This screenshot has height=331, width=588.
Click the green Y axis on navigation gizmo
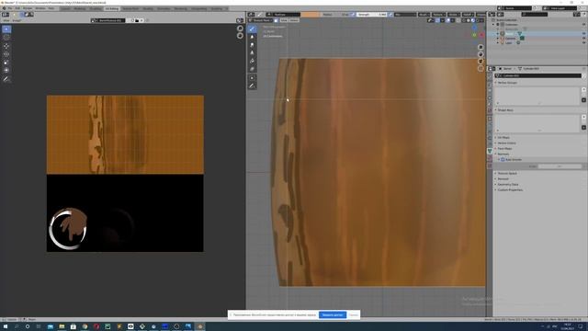click(474, 35)
